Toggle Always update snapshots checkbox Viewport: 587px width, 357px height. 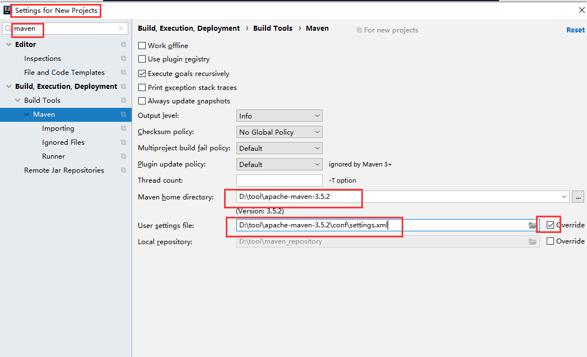pos(142,101)
